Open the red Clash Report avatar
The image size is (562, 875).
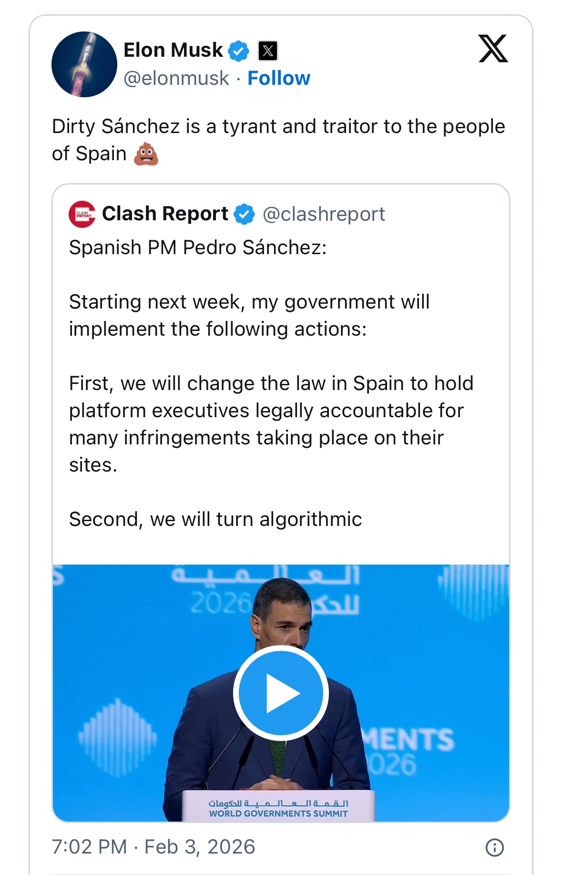point(82,214)
